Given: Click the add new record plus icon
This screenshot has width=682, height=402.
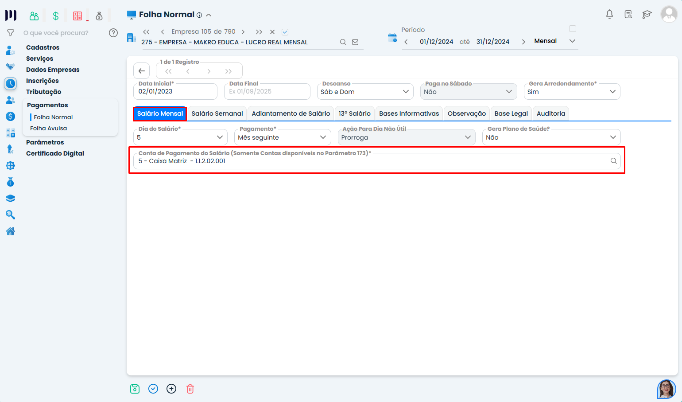Looking at the screenshot, I should point(171,389).
